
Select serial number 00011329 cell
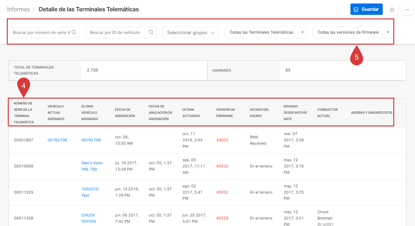tap(23, 192)
